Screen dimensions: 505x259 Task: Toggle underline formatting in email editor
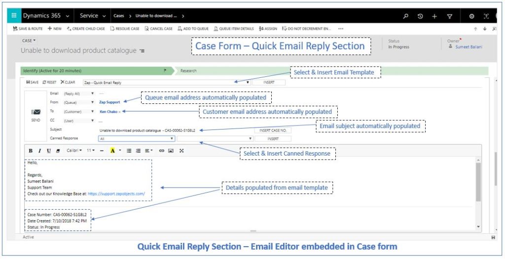(x=49, y=151)
